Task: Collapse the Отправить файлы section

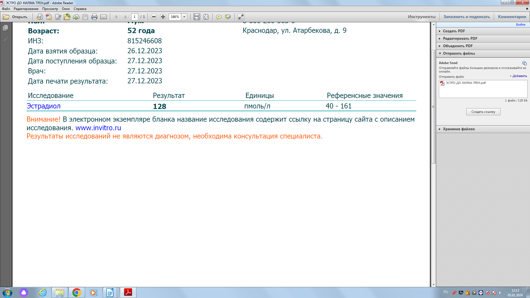Action: pyautogui.click(x=459, y=53)
